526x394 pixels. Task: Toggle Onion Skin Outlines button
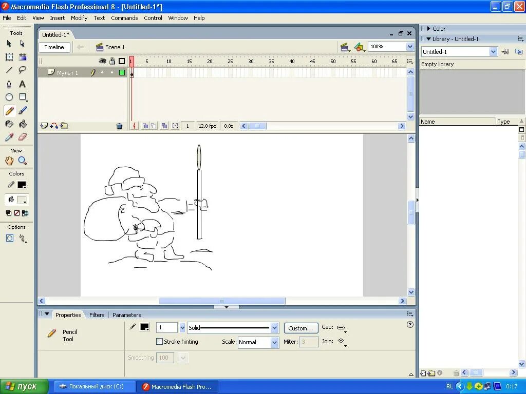click(x=154, y=126)
